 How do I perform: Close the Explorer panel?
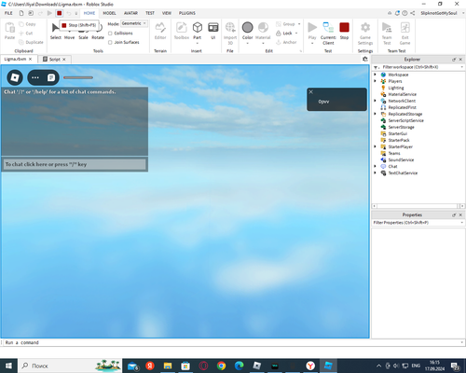pyautogui.click(x=460, y=60)
